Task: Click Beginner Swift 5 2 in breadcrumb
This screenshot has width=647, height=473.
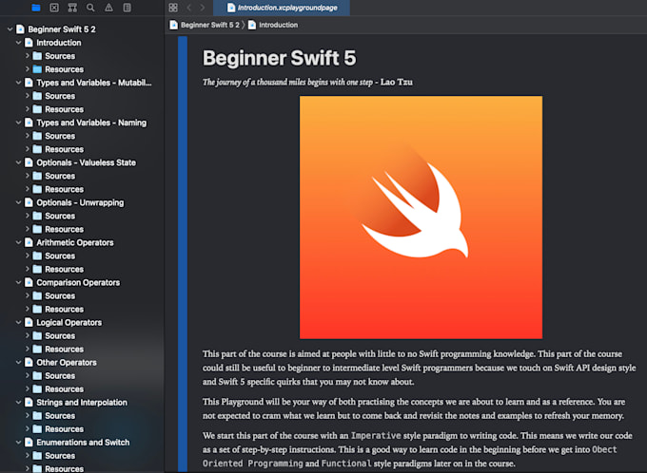Action: (210, 25)
